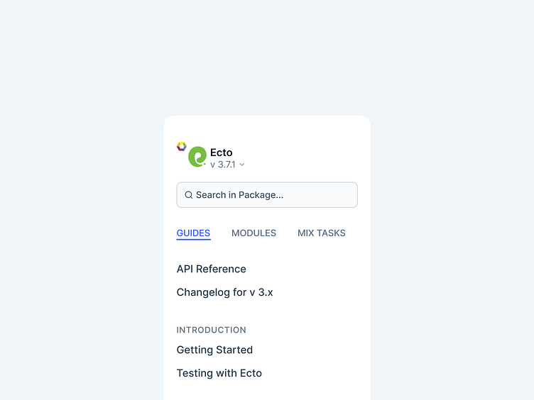Open the API Reference page
The height and width of the screenshot is (400, 534).
(x=212, y=269)
